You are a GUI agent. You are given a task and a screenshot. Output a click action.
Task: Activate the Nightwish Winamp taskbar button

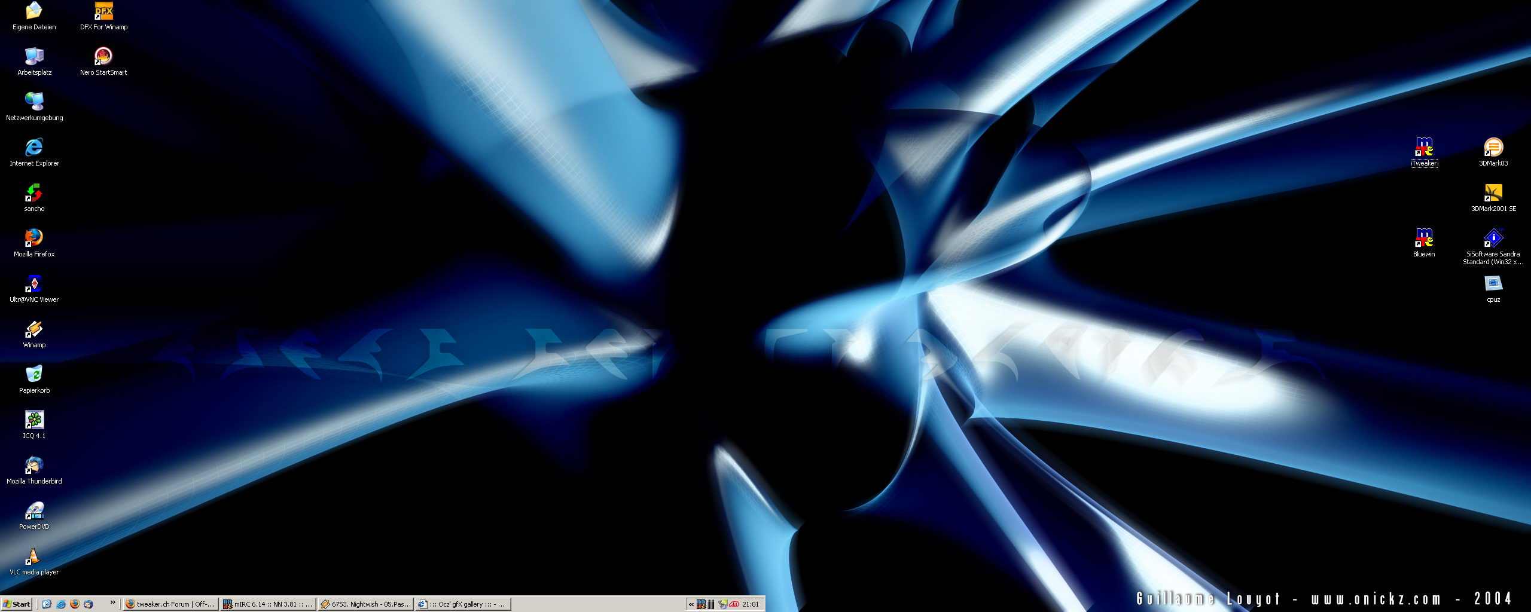click(x=365, y=604)
